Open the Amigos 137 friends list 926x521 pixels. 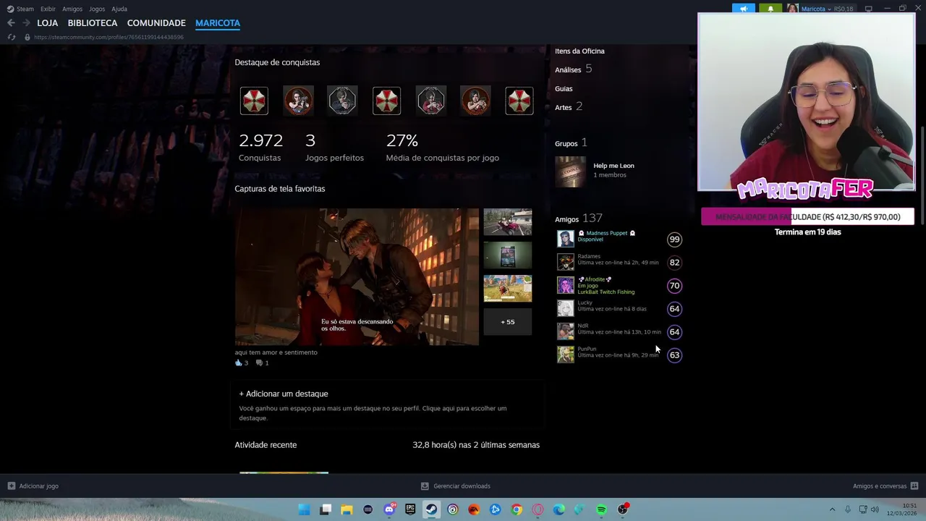pos(578,219)
